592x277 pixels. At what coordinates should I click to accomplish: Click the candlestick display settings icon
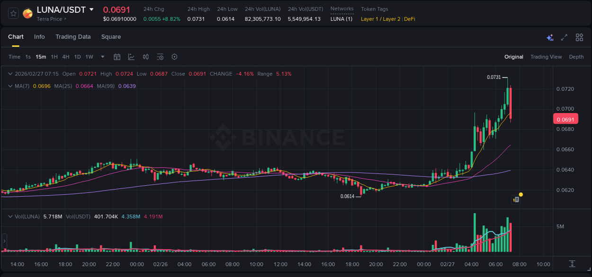145,57
